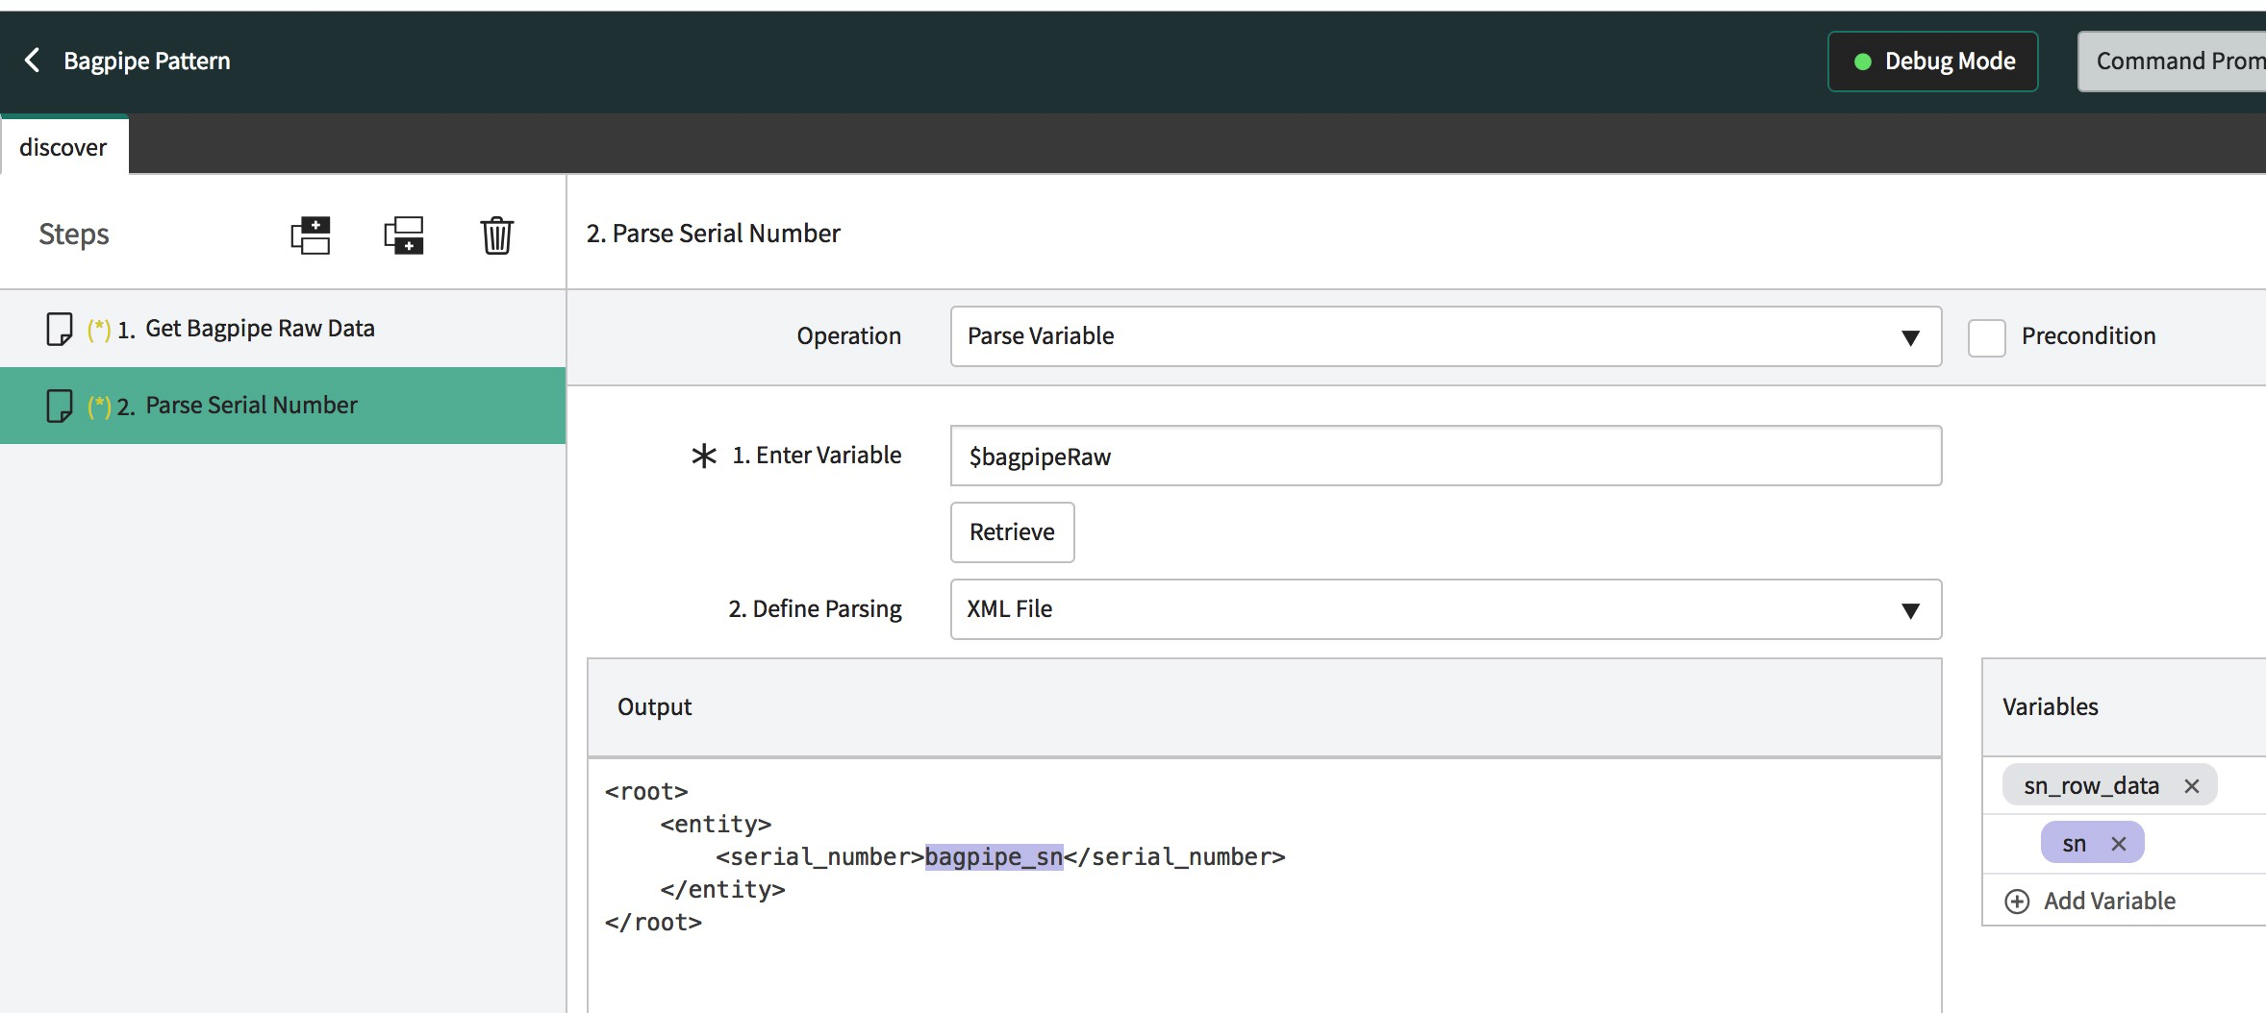Click the <root> opening tag in output
This screenshot has width=2266, height=1013.
coord(646,791)
